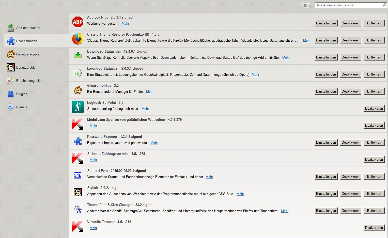Deactivate Modul zum Sperren von gefährlichen Webseiten

coord(374,125)
